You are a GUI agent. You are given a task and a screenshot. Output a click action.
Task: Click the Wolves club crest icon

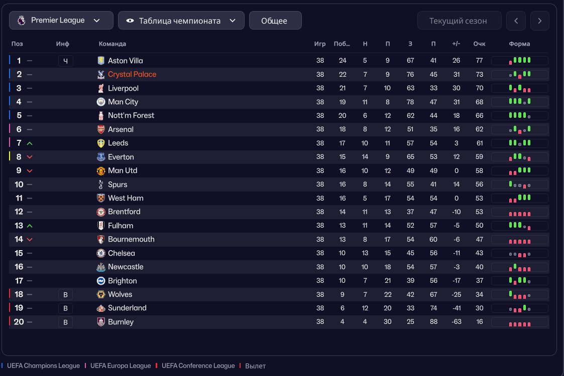point(101,294)
